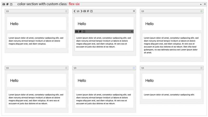208x117 pixels.
Task: Select the single-line Lorem ipsum text block
Action: [172, 95]
